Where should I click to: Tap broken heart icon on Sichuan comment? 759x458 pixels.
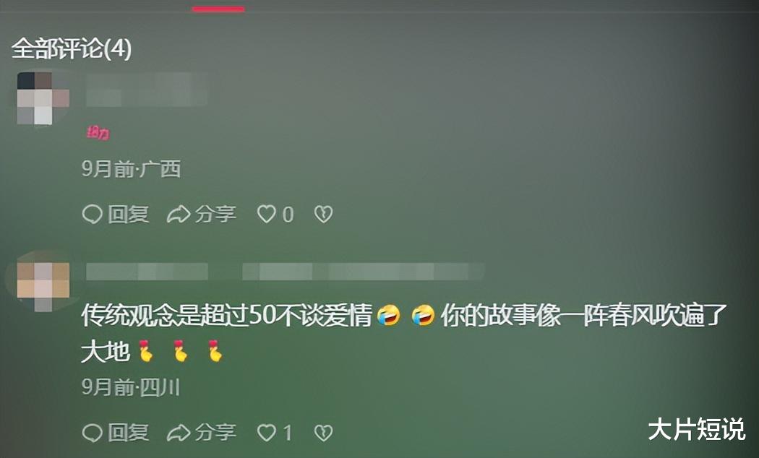[323, 433]
